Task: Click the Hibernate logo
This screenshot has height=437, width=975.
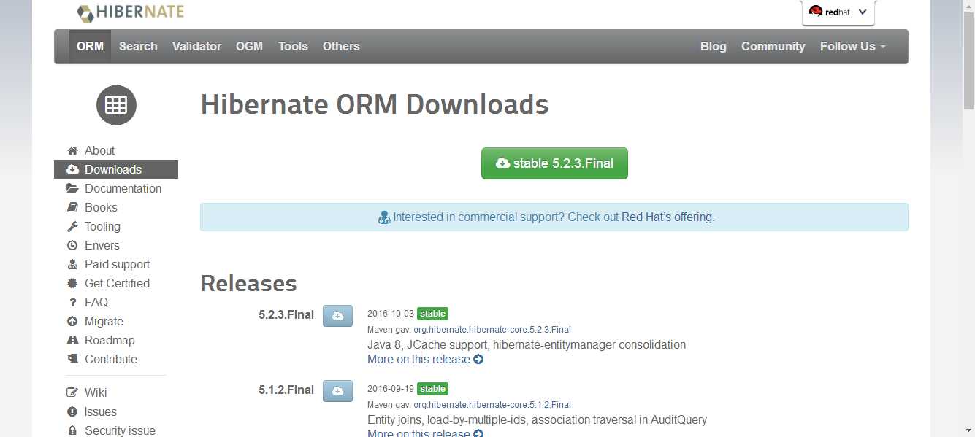Action: pos(130,12)
